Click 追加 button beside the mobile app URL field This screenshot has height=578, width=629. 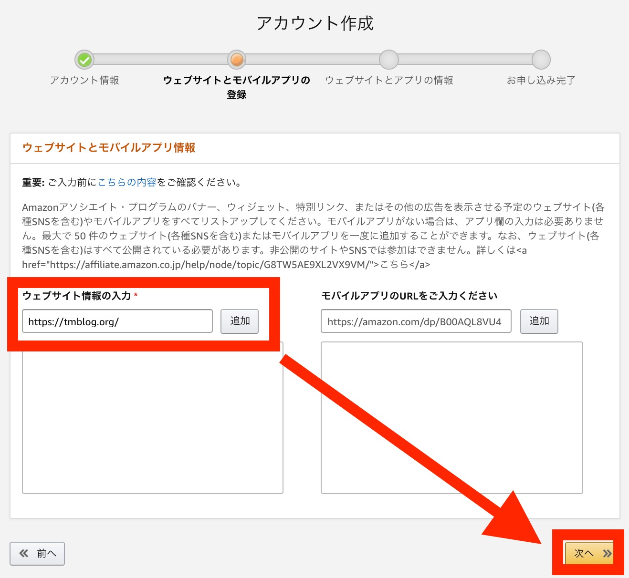coord(539,321)
